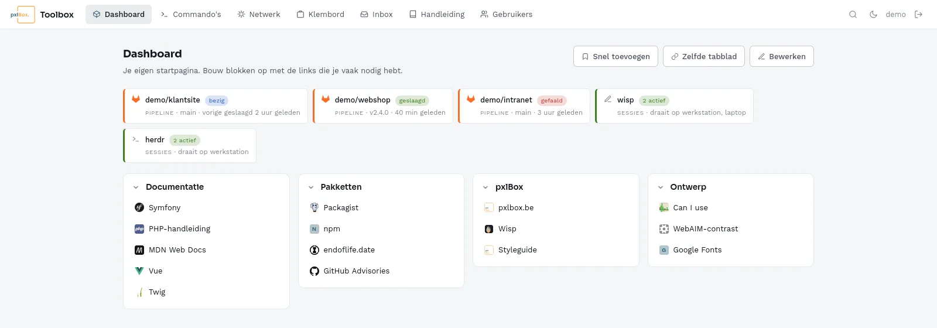Click the herdr session card title
Screen dimensions: 937x328
coord(155,140)
